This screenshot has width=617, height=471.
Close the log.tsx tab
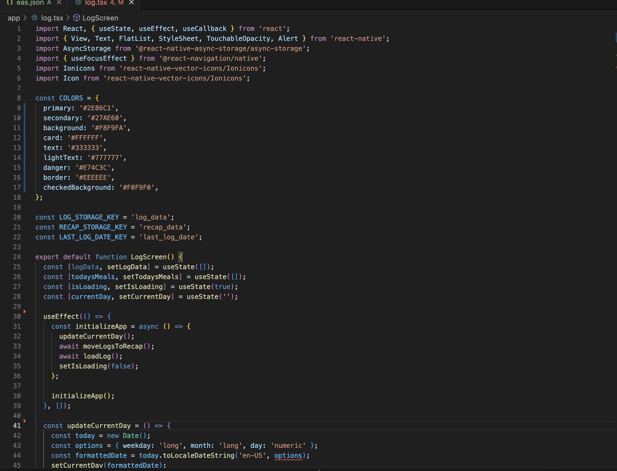131,2
